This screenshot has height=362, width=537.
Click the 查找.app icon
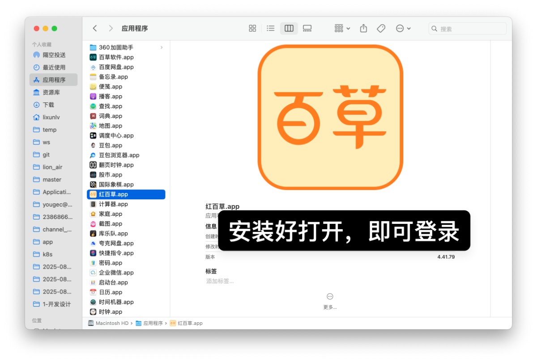(x=93, y=106)
